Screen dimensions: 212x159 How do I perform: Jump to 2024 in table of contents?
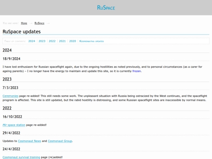[x=32, y=41]
